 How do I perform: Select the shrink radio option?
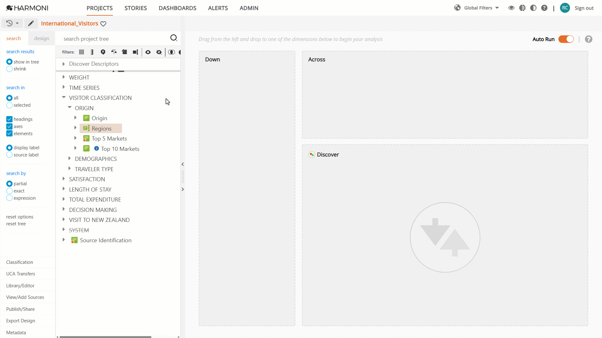click(x=9, y=69)
